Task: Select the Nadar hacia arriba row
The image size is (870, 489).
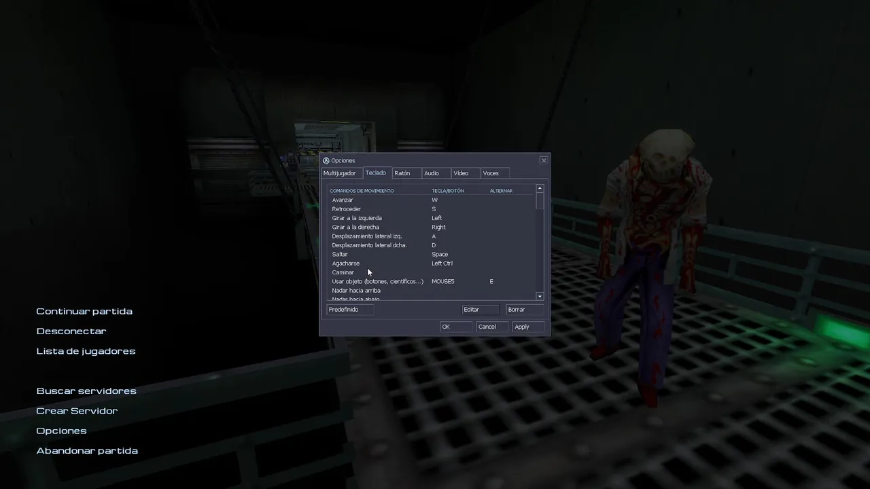Action: tap(432, 291)
